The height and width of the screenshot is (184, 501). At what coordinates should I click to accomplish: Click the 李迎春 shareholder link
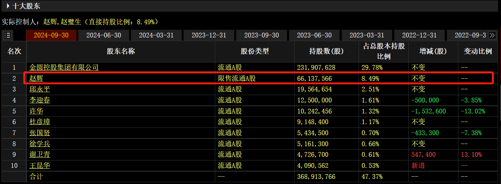[40, 100]
